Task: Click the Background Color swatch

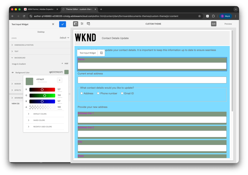Action: point(66,72)
